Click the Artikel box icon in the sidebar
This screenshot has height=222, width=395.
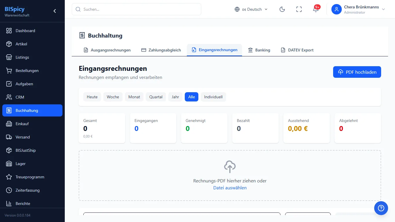tap(9, 44)
